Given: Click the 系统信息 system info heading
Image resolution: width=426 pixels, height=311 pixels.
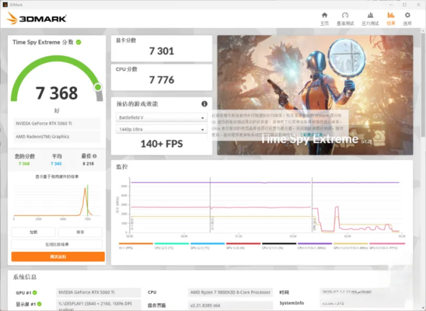Looking at the screenshot, I should [25, 277].
